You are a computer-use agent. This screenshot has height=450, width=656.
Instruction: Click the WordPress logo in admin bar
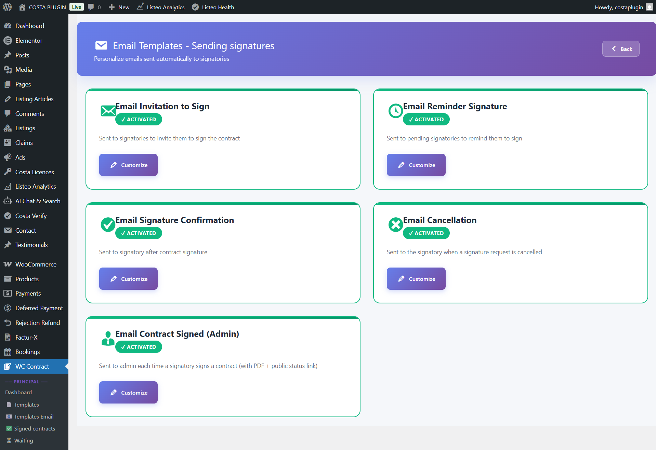tap(7, 7)
